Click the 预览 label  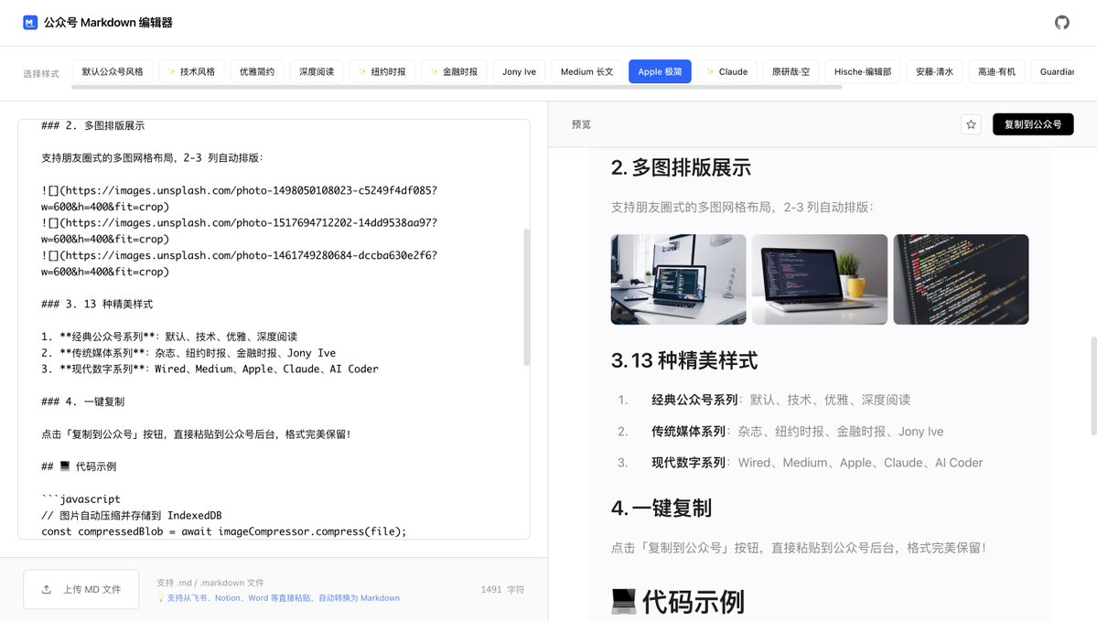point(581,124)
